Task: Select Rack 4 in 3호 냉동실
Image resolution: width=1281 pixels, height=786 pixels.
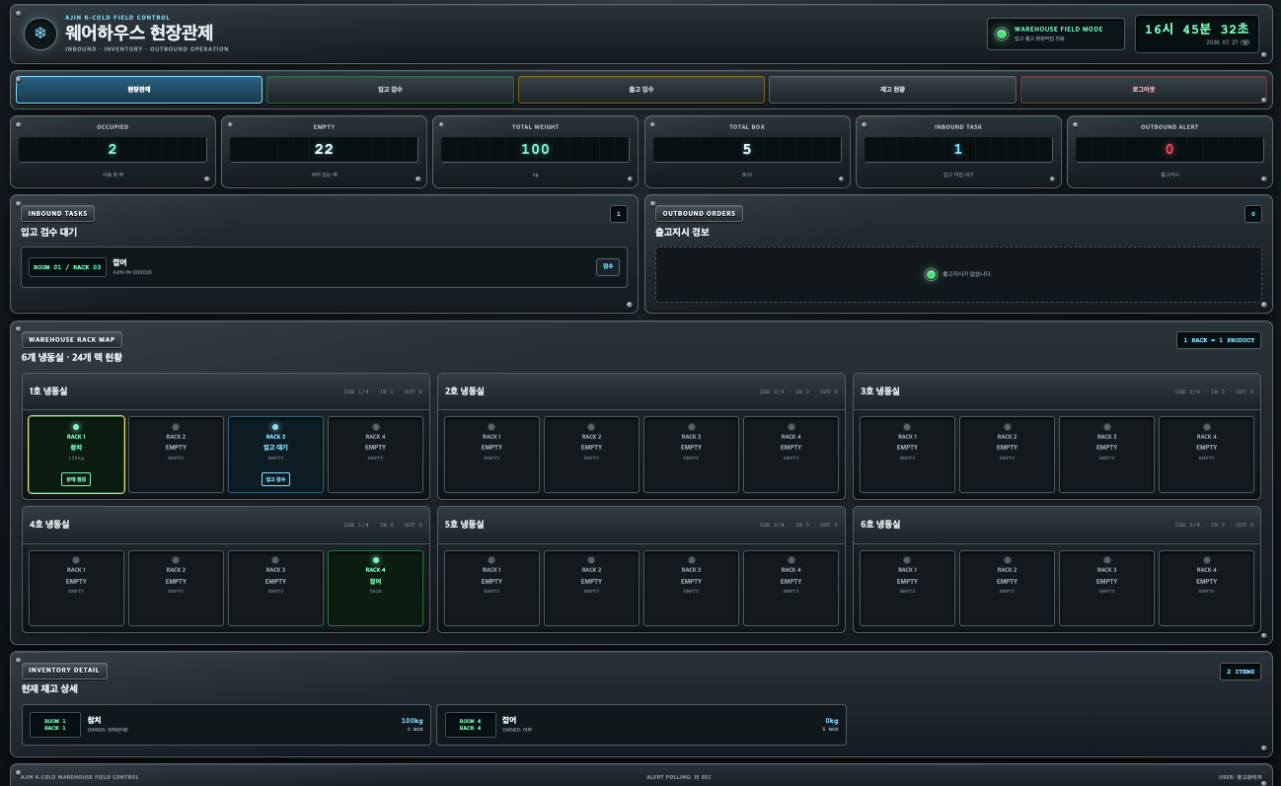Action: coord(1206,455)
